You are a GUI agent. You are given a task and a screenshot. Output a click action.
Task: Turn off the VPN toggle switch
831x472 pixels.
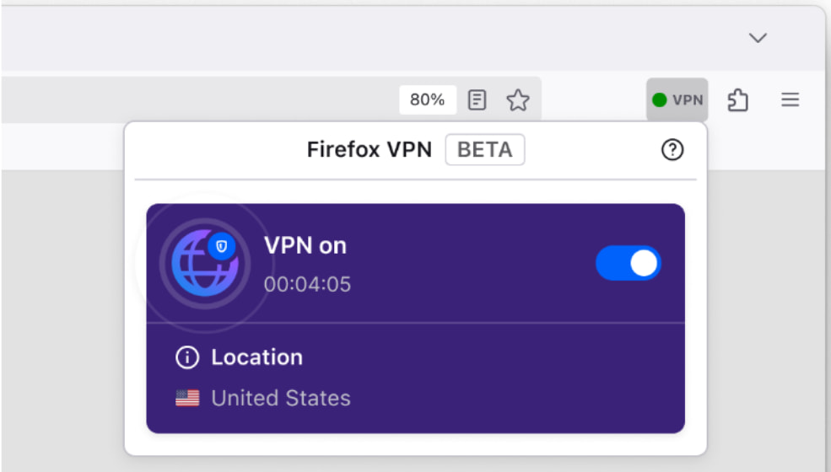(x=629, y=264)
